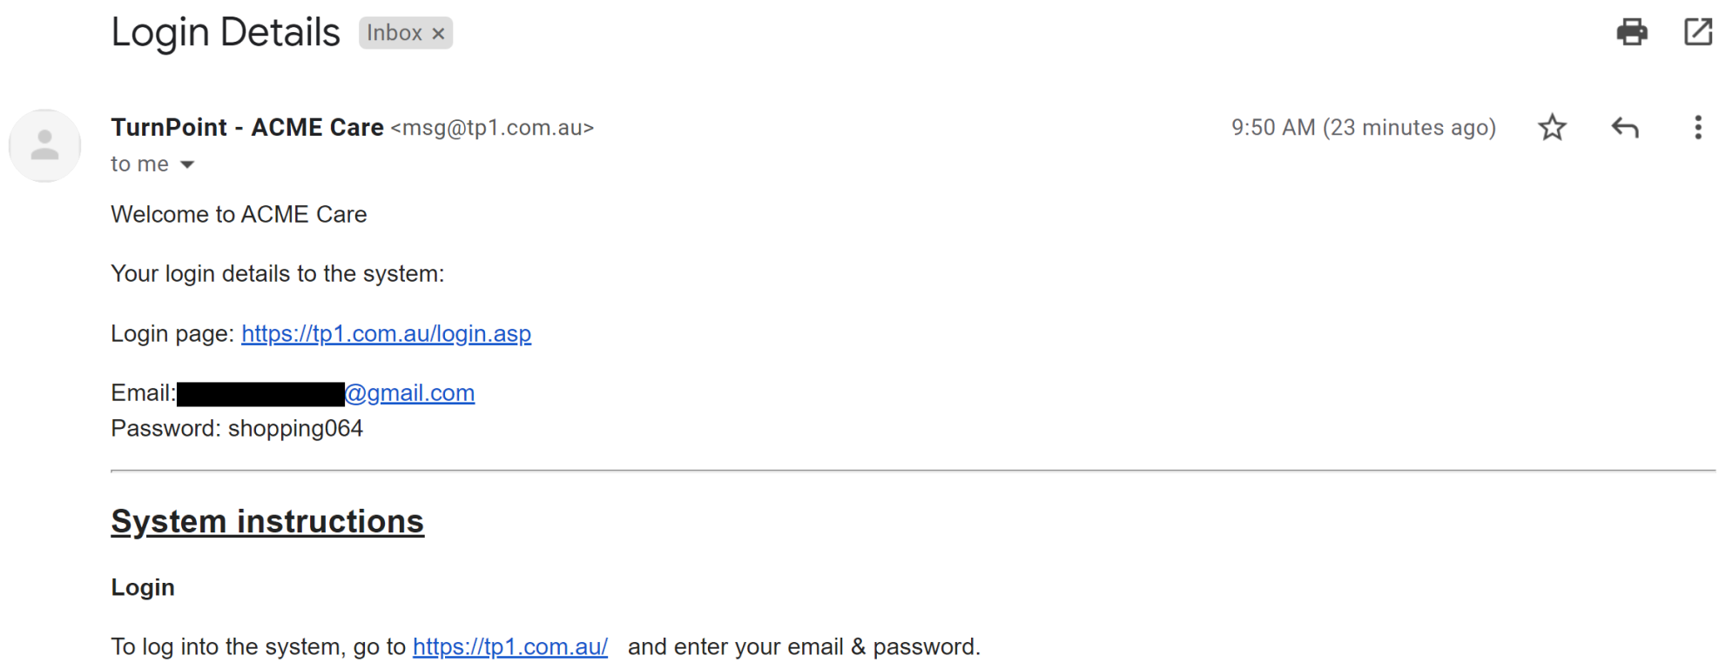Open the tp1.com.au/login.asp link
Viewport: 1726px width, 662px height.
pyautogui.click(x=386, y=334)
